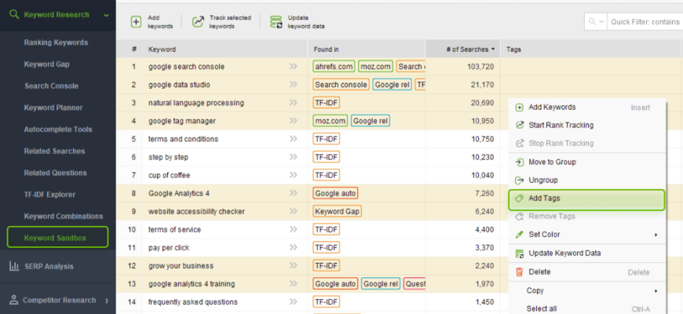
Task: Click the Add keywords plus icon
Action: (137, 22)
